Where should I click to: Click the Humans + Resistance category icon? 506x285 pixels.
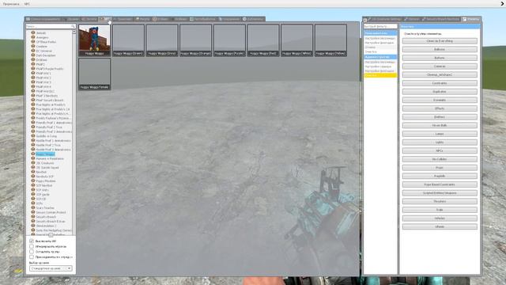33,158
